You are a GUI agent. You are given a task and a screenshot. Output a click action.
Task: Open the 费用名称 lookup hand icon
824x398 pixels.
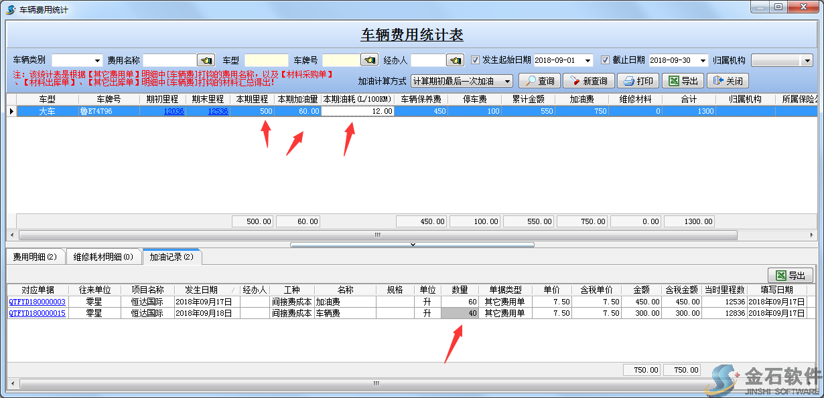[206, 60]
